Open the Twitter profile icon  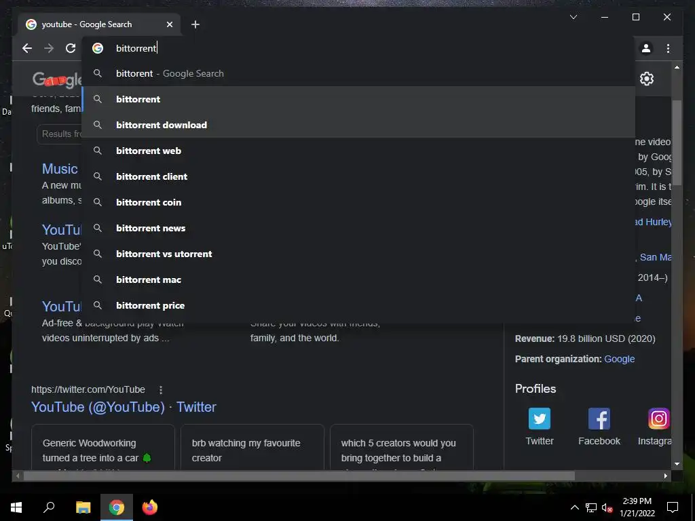coord(540,419)
